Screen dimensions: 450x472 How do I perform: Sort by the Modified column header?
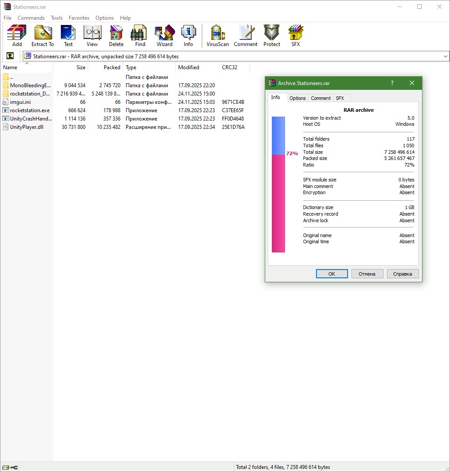(197, 67)
